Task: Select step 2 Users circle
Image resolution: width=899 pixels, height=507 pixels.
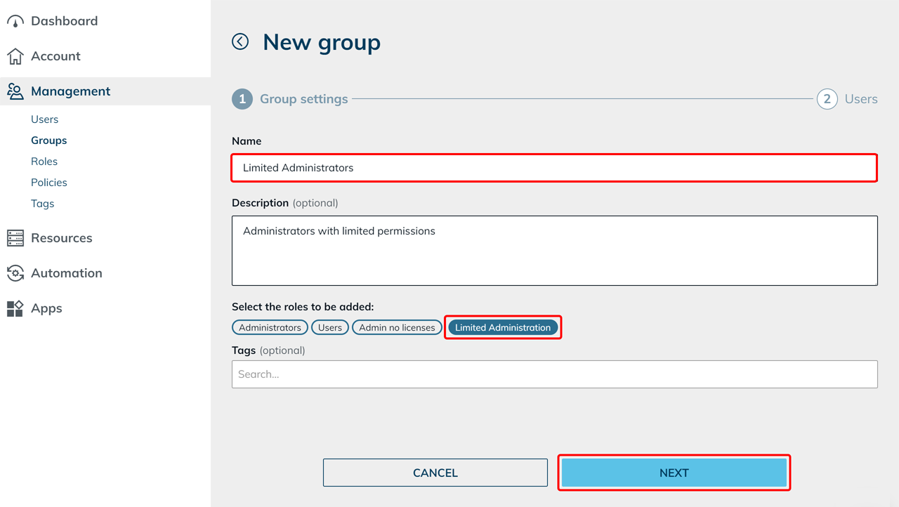Action: pyautogui.click(x=827, y=99)
